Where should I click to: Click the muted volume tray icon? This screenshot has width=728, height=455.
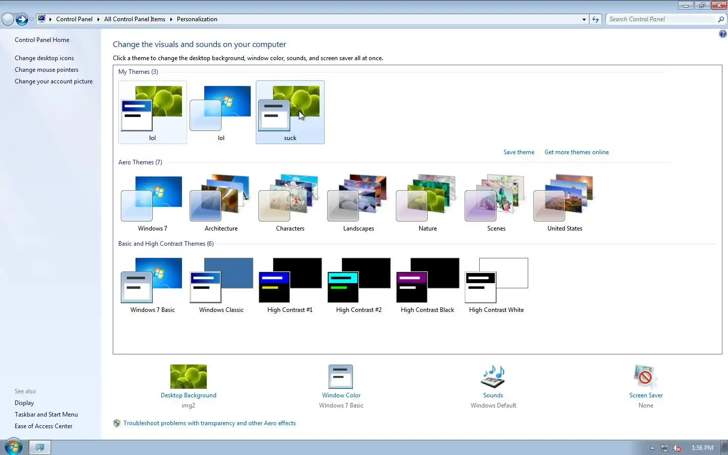(677, 448)
